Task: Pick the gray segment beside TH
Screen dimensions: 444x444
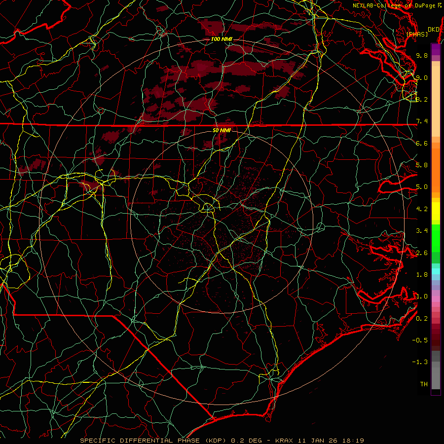Action: point(436,378)
